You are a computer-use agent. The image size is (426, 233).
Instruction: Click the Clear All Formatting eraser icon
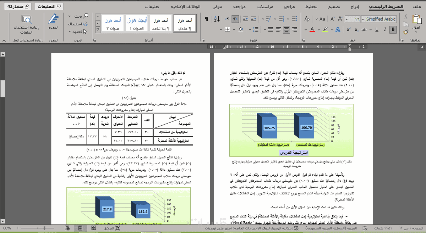307,19
